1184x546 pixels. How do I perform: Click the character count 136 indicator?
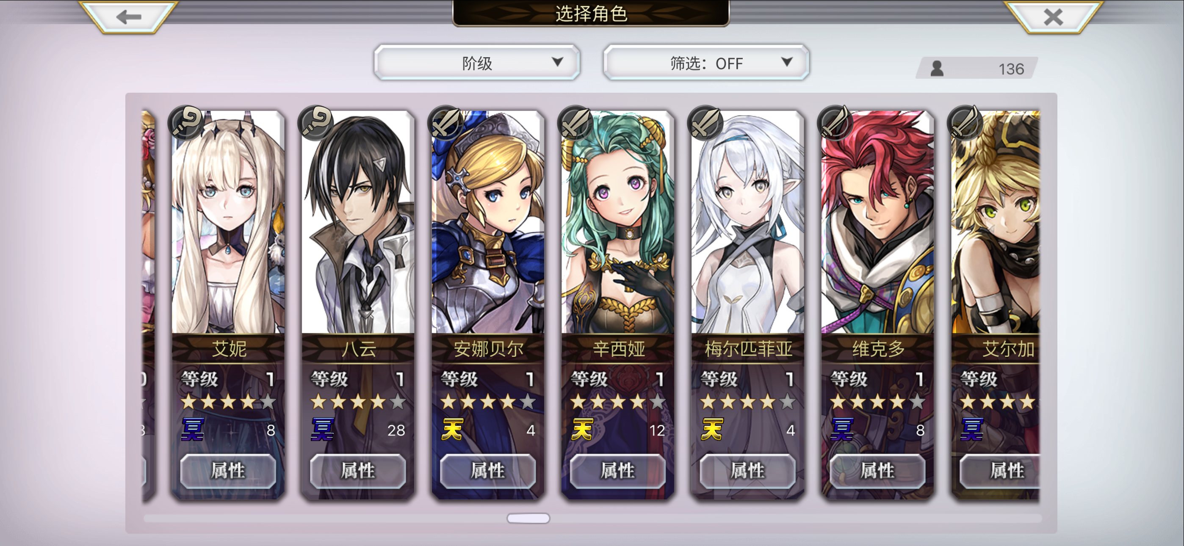pyautogui.click(x=977, y=68)
